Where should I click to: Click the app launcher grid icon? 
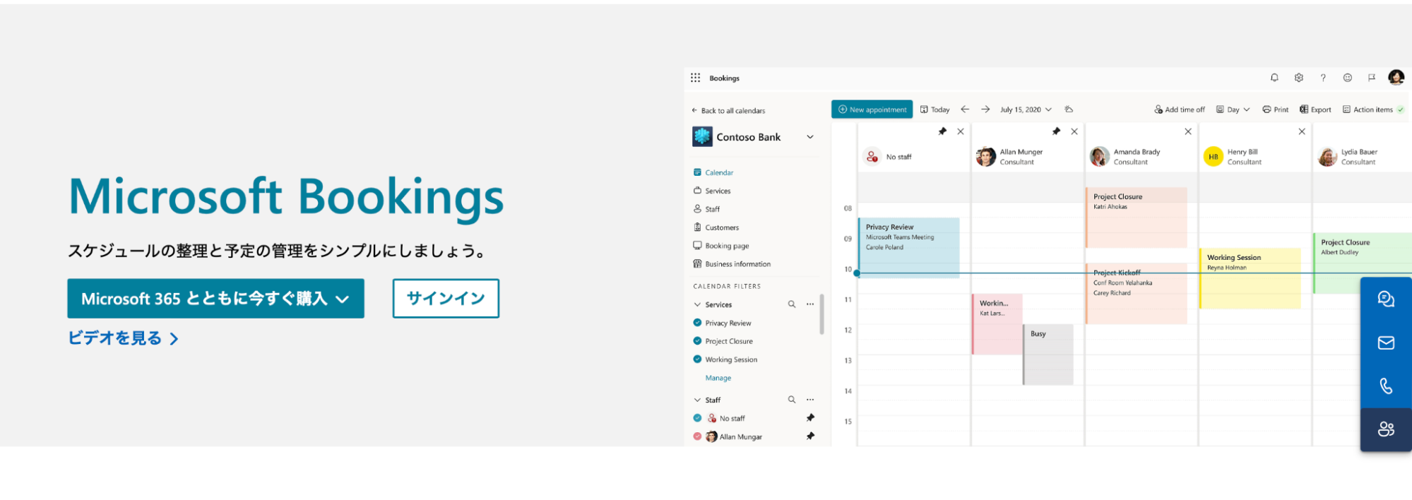click(695, 78)
